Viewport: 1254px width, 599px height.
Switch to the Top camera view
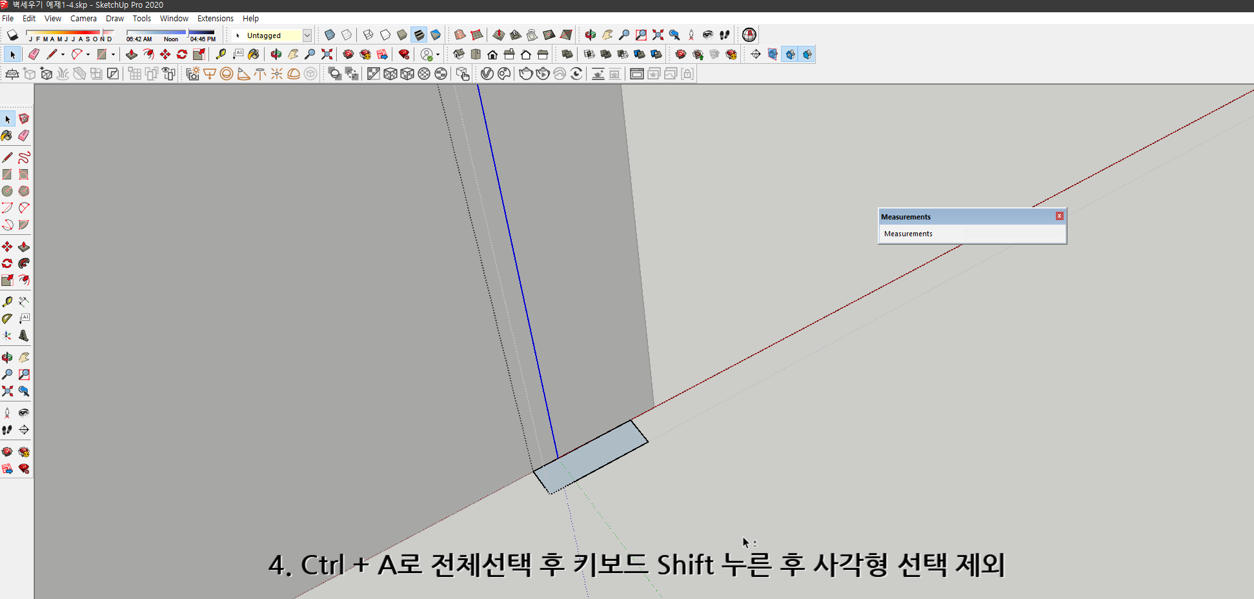coord(475,54)
